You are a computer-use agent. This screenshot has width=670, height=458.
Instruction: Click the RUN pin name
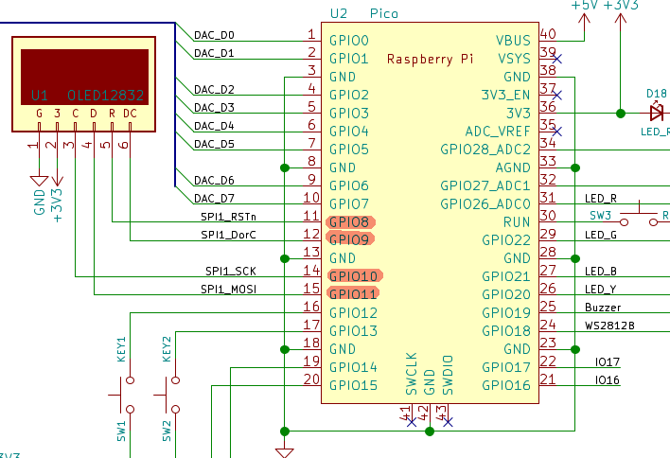pyautogui.click(x=517, y=222)
